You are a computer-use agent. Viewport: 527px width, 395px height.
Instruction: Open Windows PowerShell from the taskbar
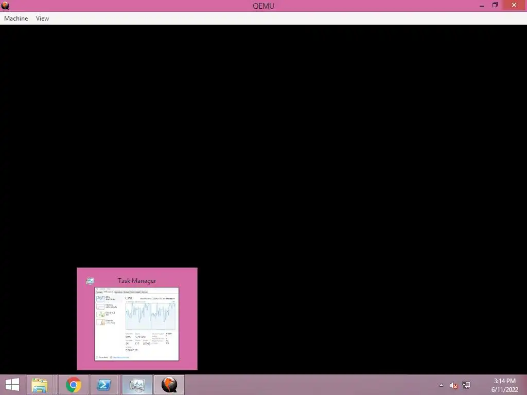click(x=104, y=385)
